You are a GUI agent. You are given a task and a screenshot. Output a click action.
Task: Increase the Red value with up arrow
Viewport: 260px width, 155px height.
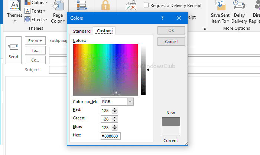[x=115, y=109]
